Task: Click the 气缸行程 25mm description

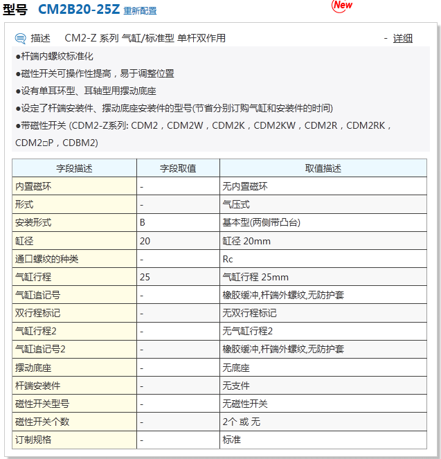Action: click(255, 277)
